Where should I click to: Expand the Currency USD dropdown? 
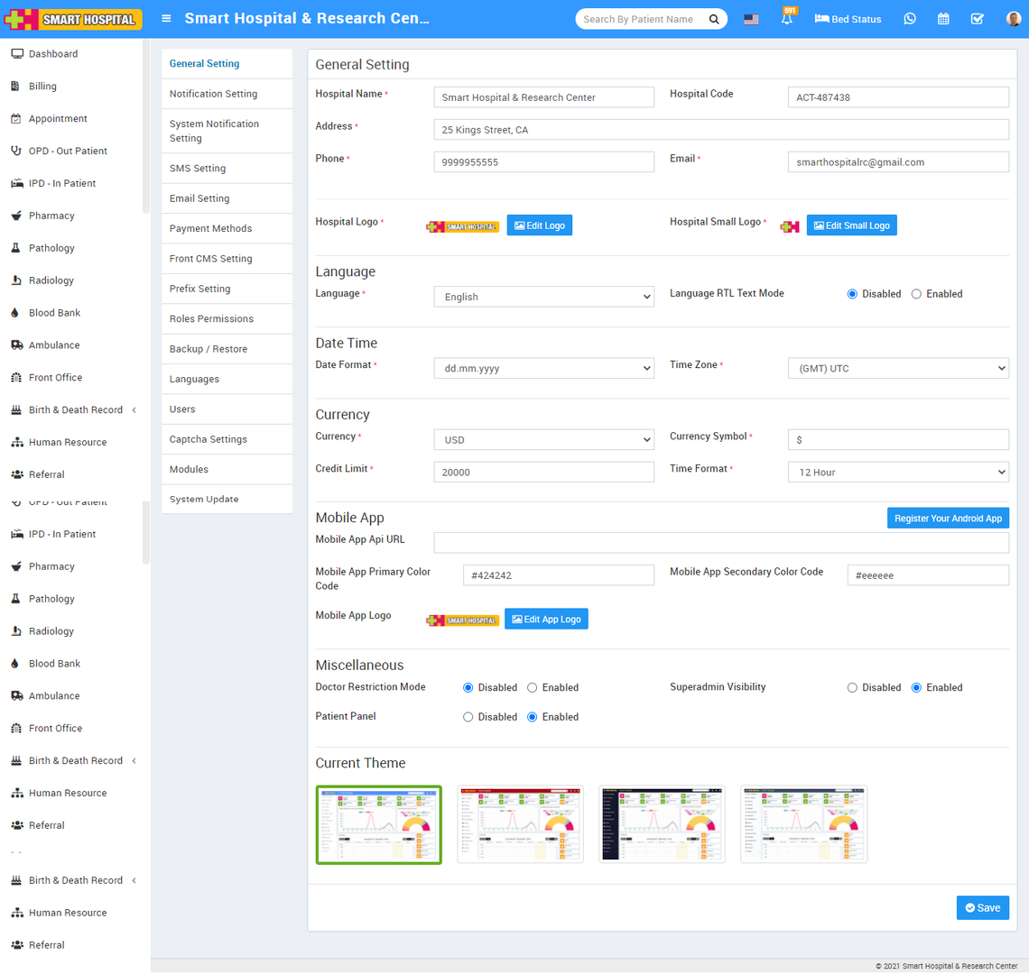pos(544,440)
